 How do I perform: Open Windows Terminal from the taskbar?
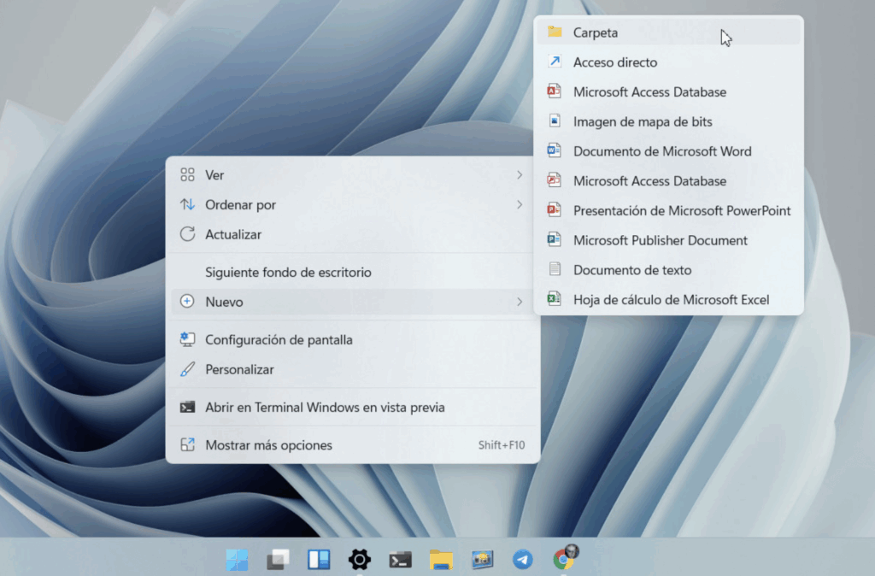(400, 560)
